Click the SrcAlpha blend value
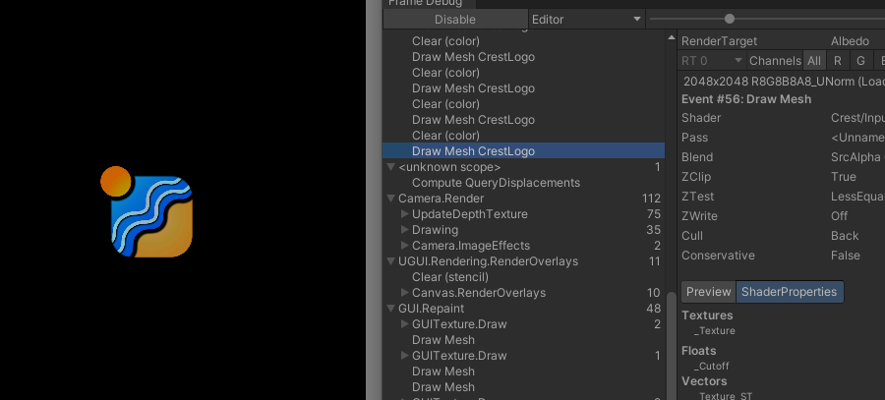This screenshot has height=400, width=885. tap(855, 157)
